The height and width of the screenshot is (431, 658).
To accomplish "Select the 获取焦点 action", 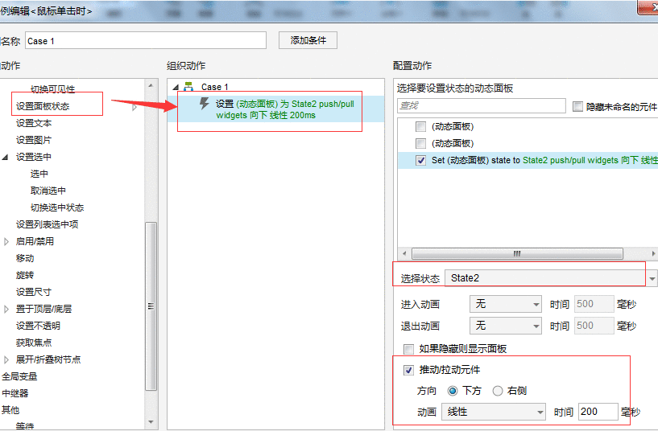I will coord(34,343).
